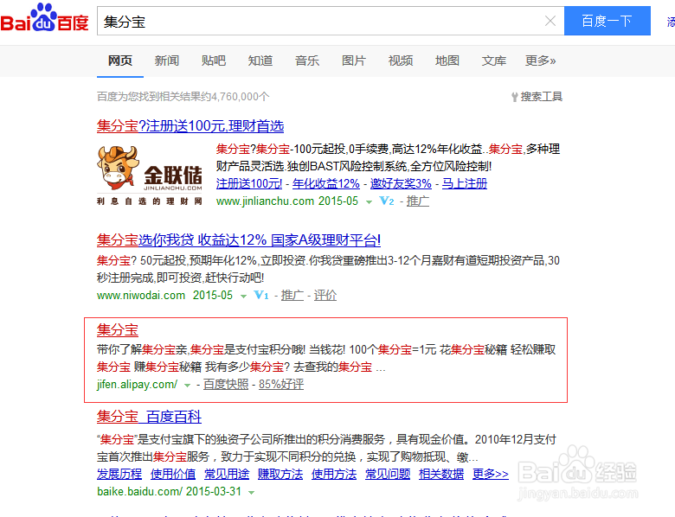The image size is (675, 517).
Task: Expand dropdown arrow beside www.jinlianchu.com
Action: (x=369, y=201)
